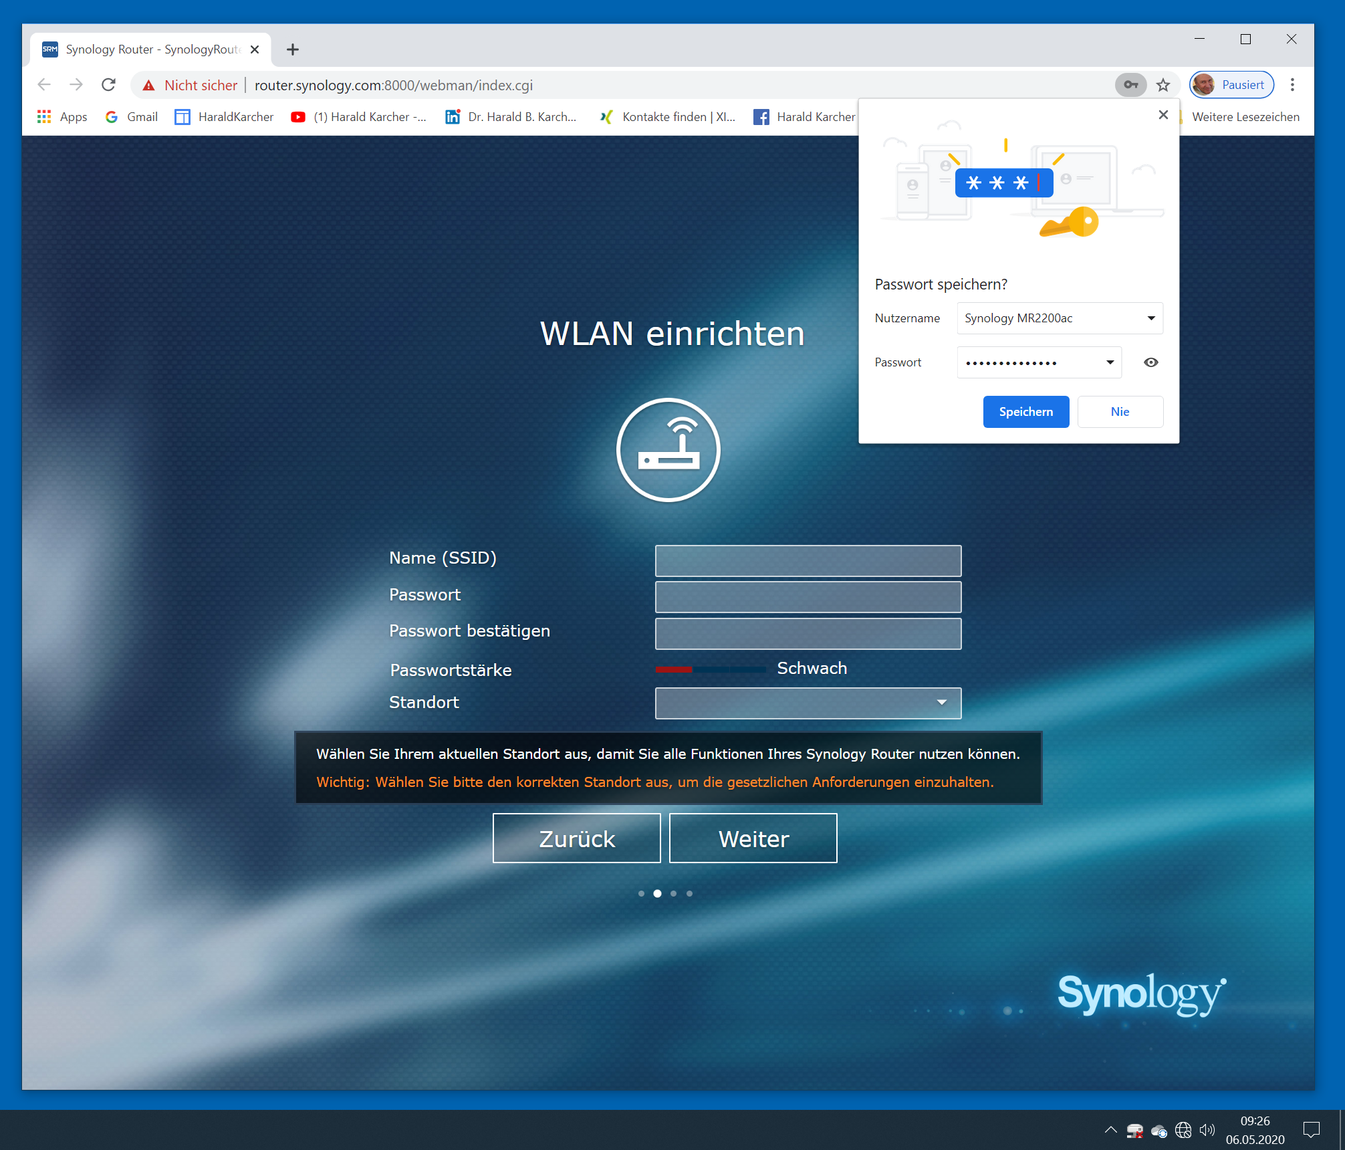This screenshot has width=1345, height=1150.
Task: Select the first setup step dot
Action: point(641,893)
